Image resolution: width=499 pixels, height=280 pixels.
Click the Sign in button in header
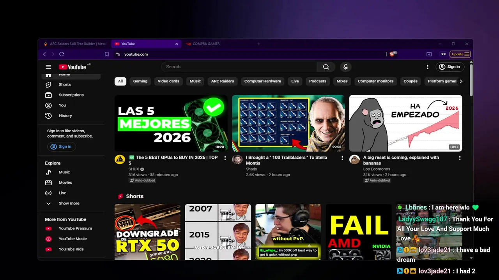pos(450,67)
